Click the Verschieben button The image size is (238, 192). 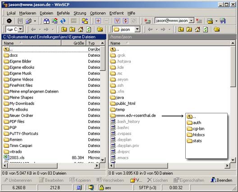point(110,180)
